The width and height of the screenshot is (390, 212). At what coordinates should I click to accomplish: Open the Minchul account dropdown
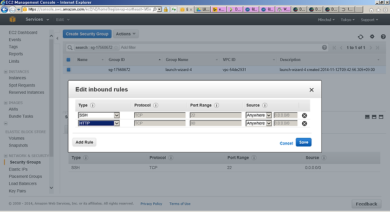[x=326, y=19]
